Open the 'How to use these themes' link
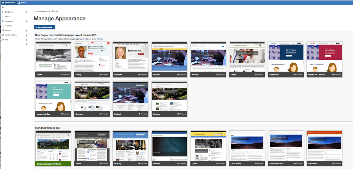This screenshot has width=353, height=169. point(93,39)
